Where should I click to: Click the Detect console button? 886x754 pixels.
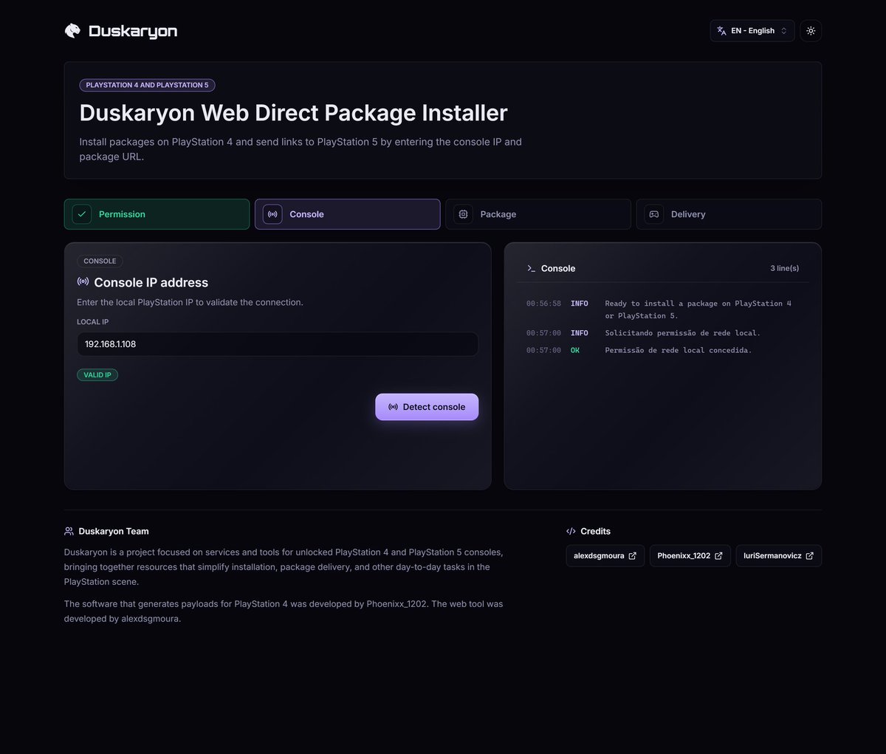pyautogui.click(x=427, y=407)
